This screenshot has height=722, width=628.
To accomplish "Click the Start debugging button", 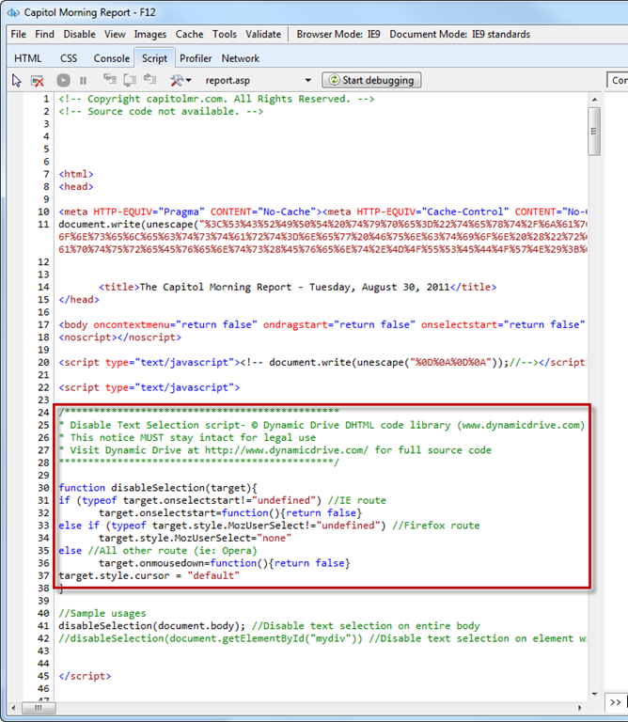I will [373, 81].
